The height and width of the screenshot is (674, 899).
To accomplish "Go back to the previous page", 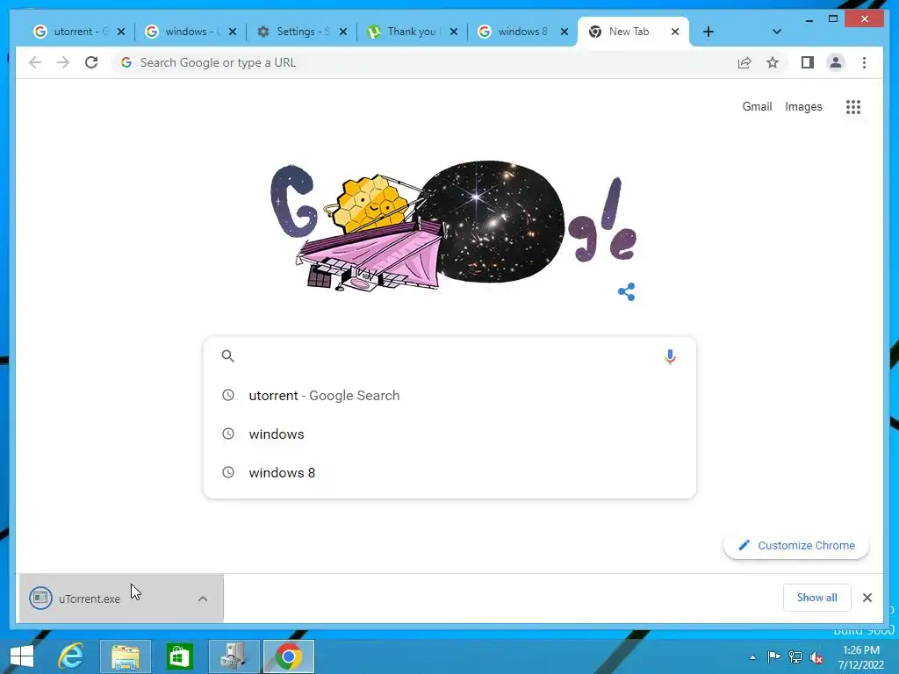I will (35, 62).
